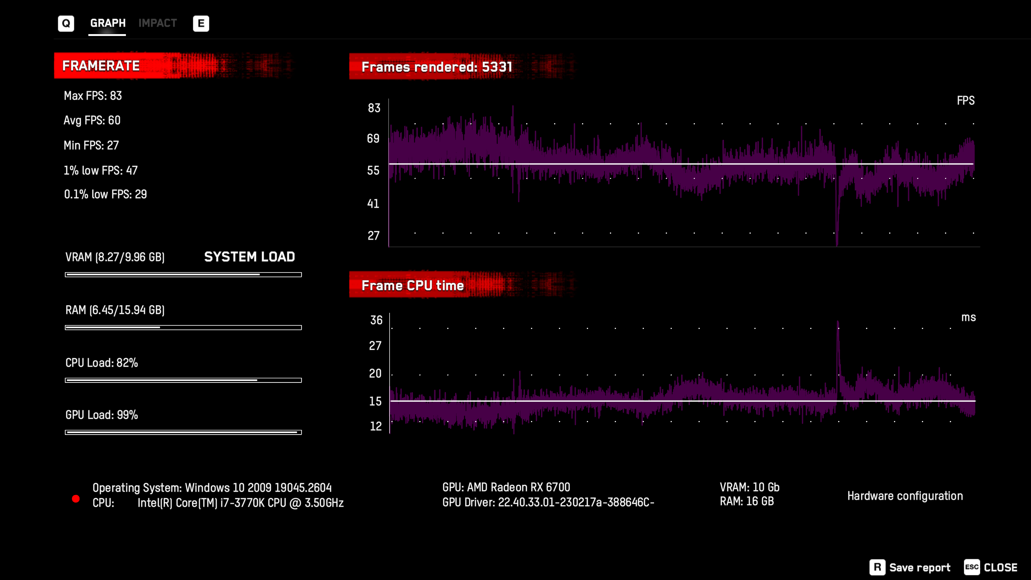This screenshot has height=580, width=1031.
Task: Click the RAM usage bar
Action: tap(183, 327)
